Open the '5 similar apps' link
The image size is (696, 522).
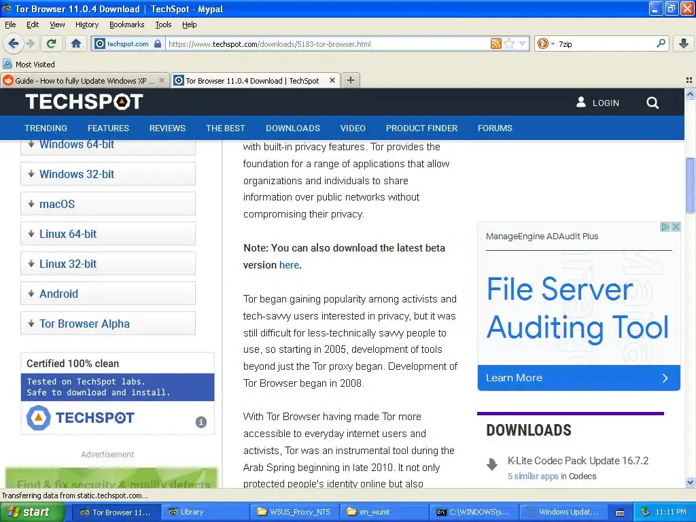click(x=533, y=476)
